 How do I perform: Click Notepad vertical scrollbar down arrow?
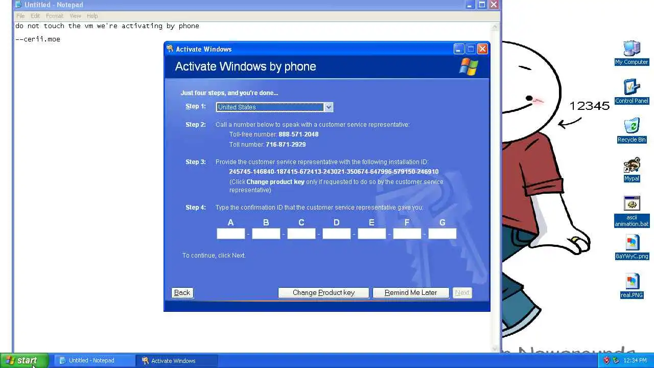click(x=495, y=348)
